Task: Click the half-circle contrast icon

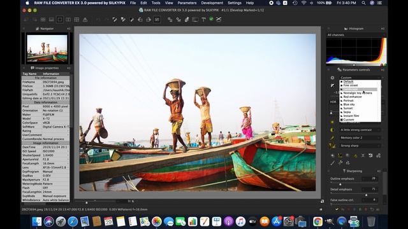Action: click(332, 130)
